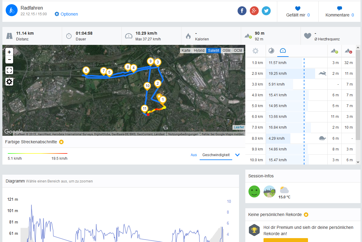The width and height of the screenshot is (362, 242).
Task: Click the green happy mood smiley
Action: pyautogui.click(x=255, y=191)
